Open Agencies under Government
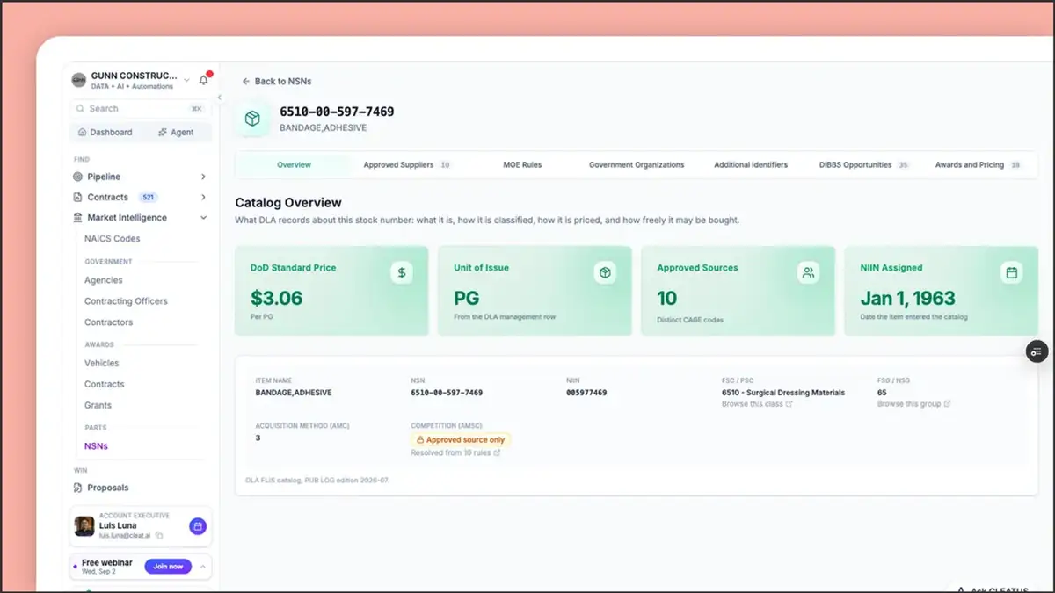The width and height of the screenshot is (1055, 593). (103, 280)
